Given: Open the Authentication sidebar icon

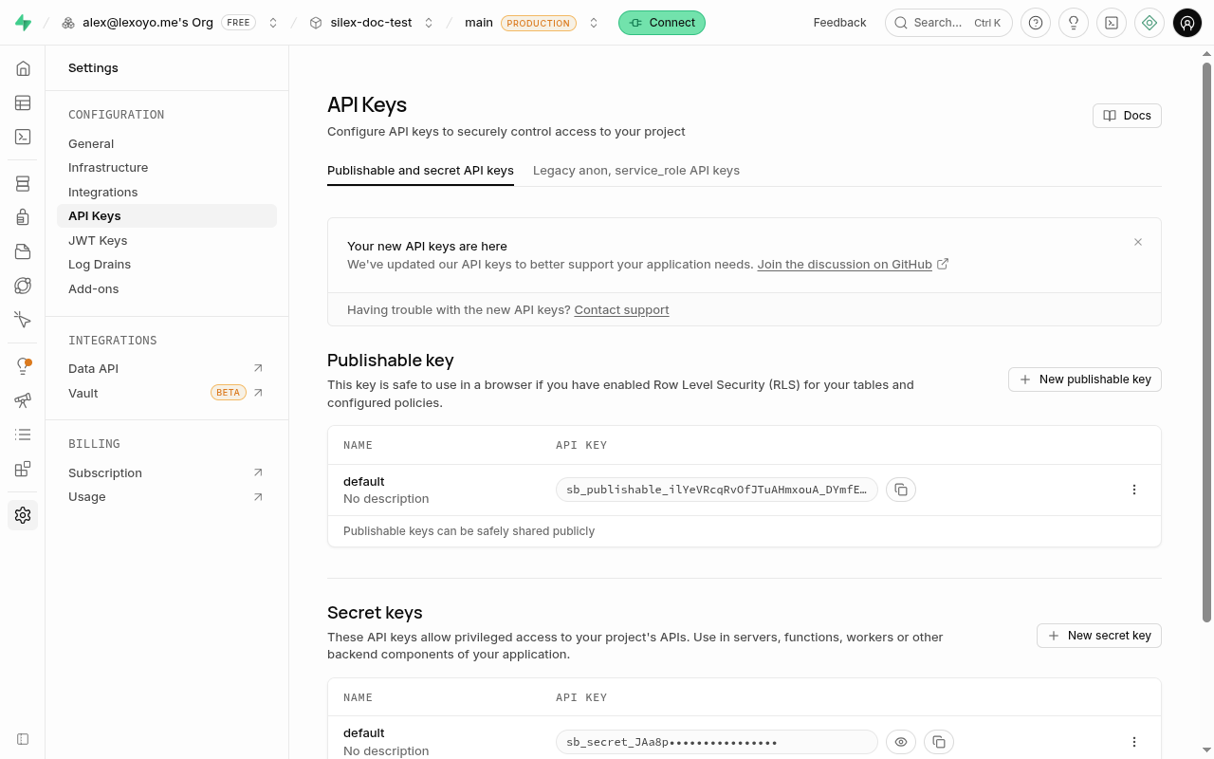Looking at the screenshot, I should [23, 217].
